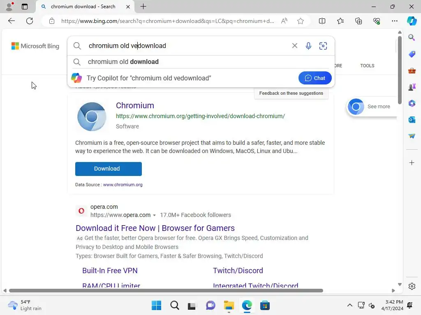
Task: Click See more Chromium card
Action: click(372, 107)
